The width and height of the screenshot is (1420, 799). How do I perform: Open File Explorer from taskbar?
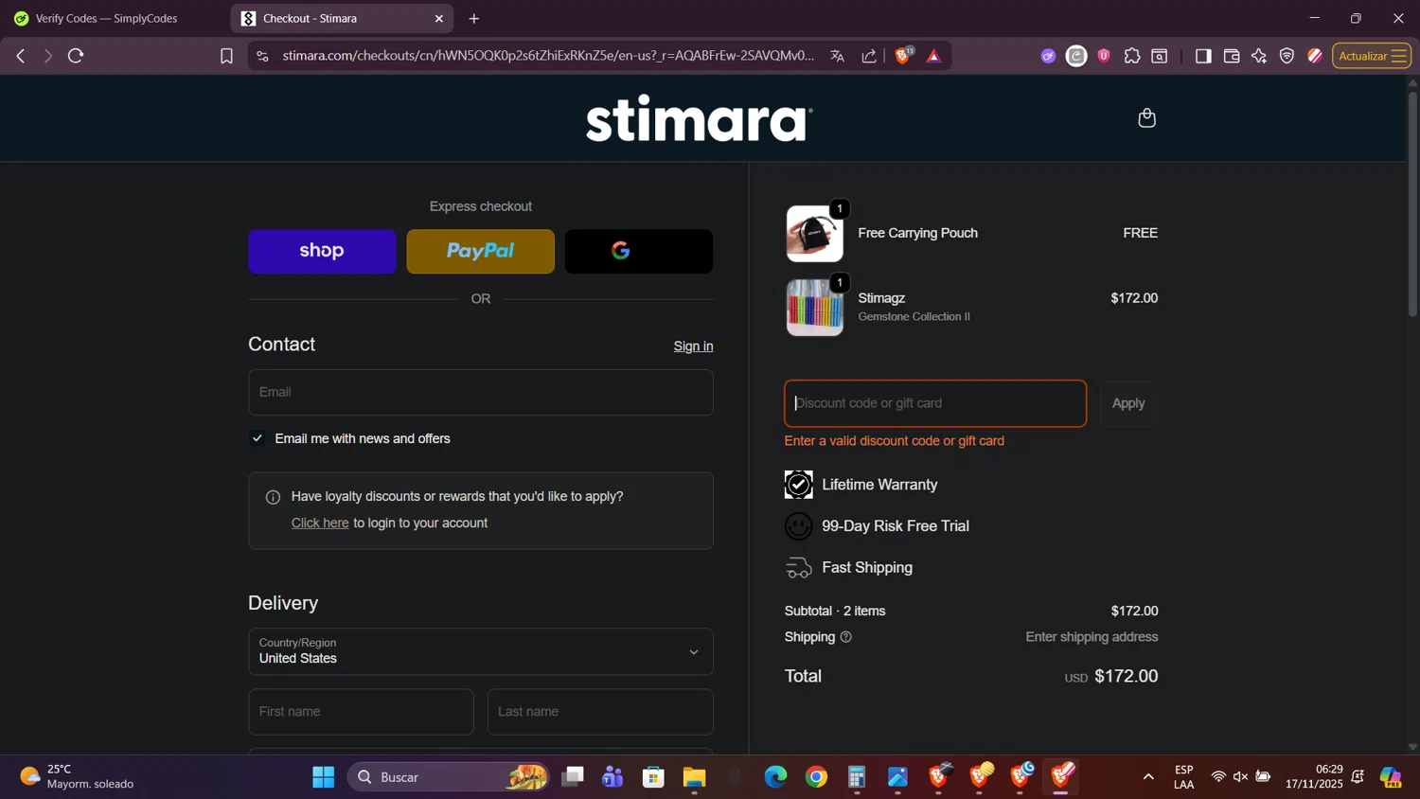(x=694, y=777)
